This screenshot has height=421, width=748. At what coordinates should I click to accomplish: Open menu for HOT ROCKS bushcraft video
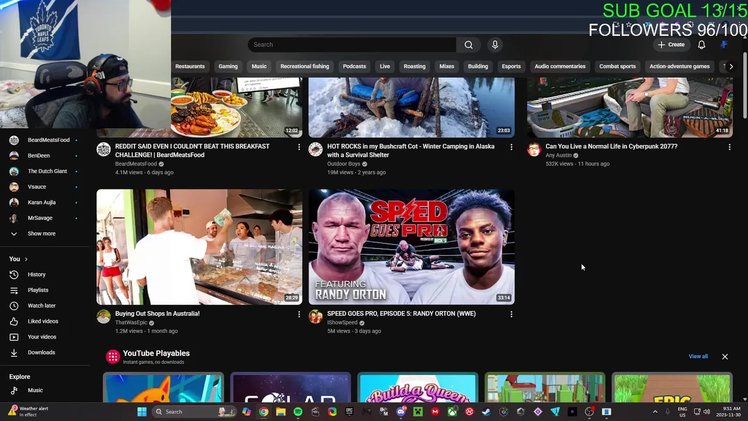click(x=511, y=147)
